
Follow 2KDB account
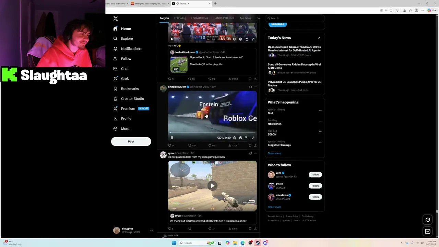(x=315, y=186)
